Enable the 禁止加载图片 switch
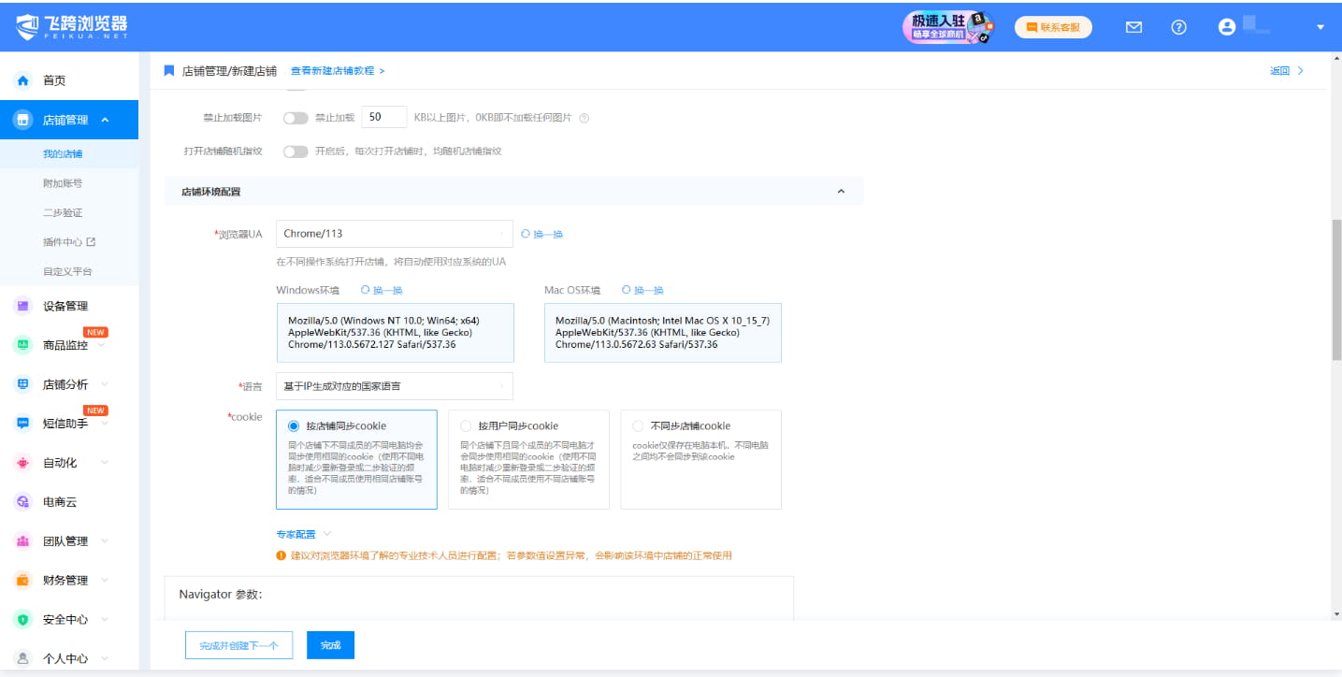This screenshot has height=677, width=1342. 296,117
